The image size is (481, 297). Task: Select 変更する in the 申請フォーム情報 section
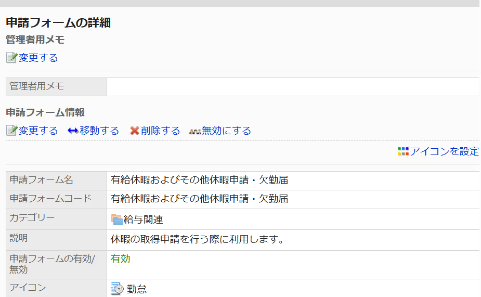click(x=38, y=131)
